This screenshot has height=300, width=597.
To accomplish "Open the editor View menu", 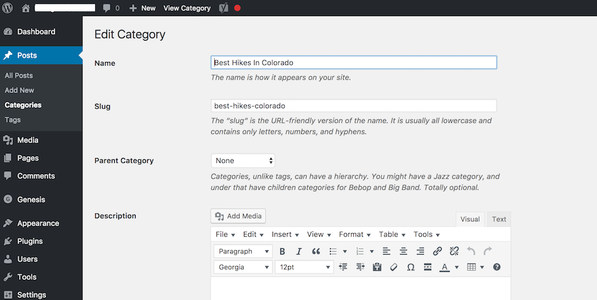I will coord(319,234).
